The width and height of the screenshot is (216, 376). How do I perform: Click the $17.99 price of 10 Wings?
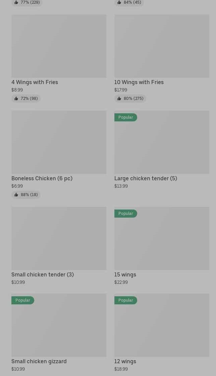121,90
